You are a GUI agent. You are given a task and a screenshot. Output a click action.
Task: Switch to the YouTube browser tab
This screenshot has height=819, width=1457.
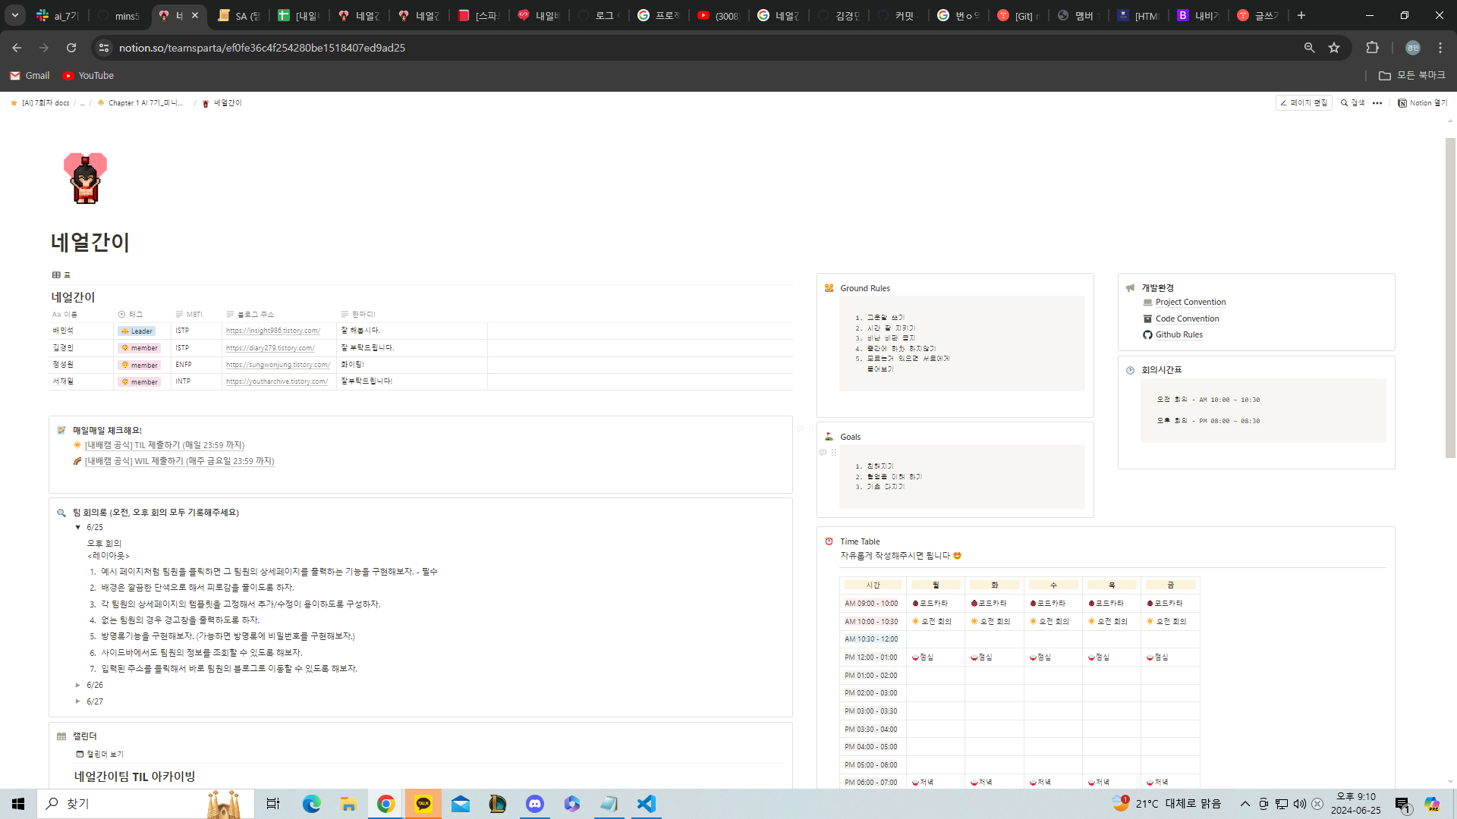[x=717, y=15]
